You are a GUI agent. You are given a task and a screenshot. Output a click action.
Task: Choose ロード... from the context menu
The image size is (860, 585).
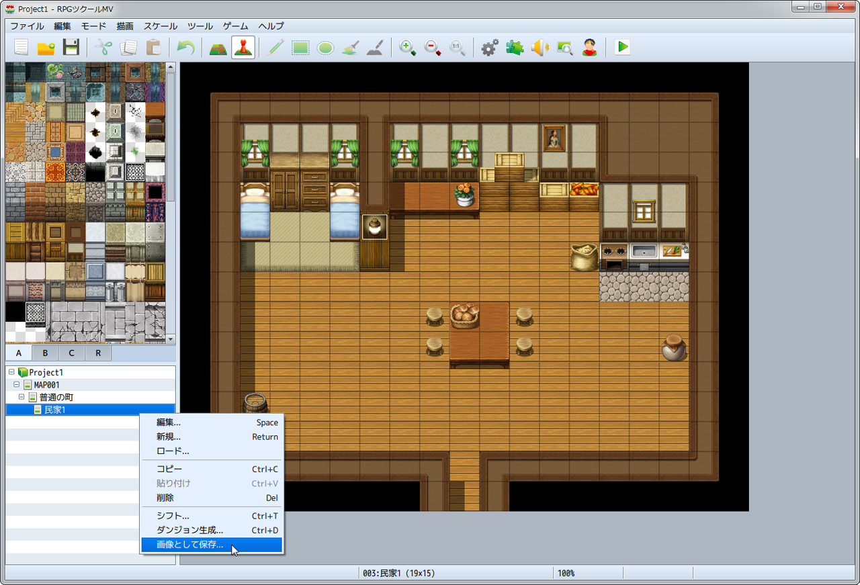pos(212,451)
